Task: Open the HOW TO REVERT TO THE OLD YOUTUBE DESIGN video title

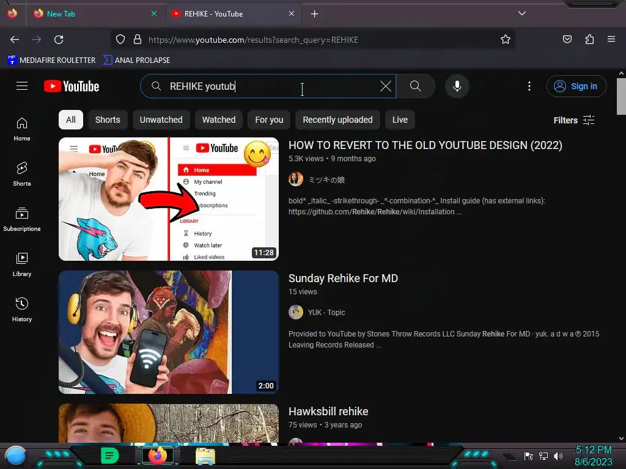Action: point(425,145)
